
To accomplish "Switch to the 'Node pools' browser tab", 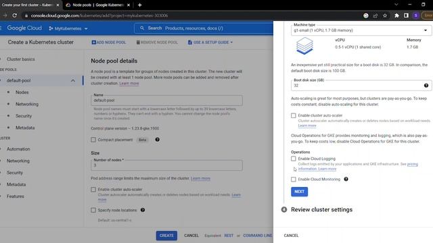I will (x=98, y=5).
